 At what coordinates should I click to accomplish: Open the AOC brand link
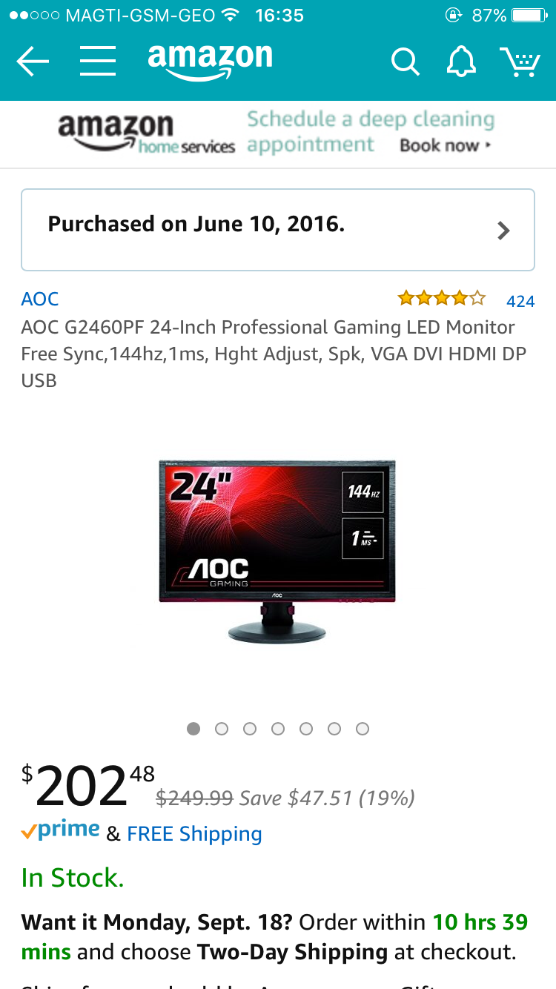pyautogui.click(x=40, y=299)
